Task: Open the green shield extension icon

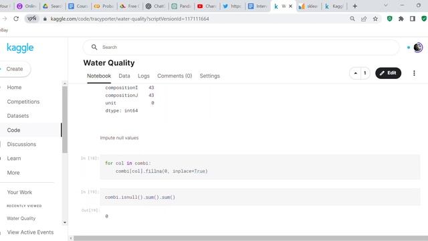Action: [x=390, y=19]
